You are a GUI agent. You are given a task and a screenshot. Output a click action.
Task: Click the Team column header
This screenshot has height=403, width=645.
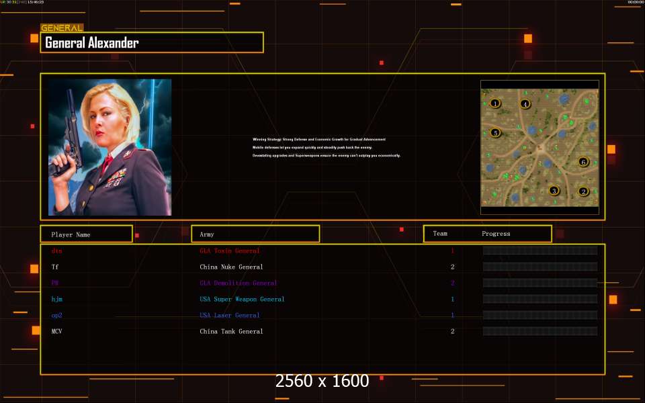439,234
